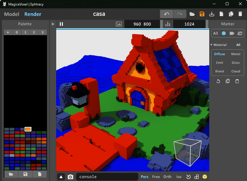The image size is (247, 181).
Task: Select the voxel cube matter icon
Action: 224,33
